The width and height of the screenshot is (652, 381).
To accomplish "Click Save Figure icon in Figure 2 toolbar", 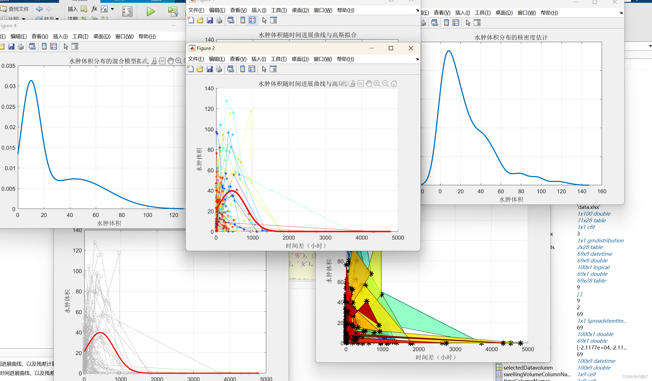I will tap(210, 69).
